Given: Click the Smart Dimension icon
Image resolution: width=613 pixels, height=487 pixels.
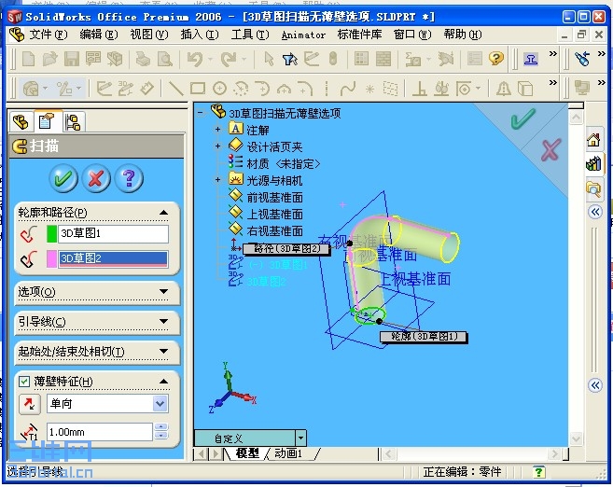Looking at the screenshot, I should [147, 89].
